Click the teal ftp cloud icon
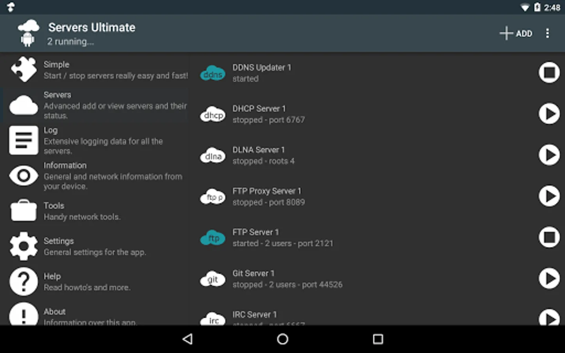 [x=213, y=238]
